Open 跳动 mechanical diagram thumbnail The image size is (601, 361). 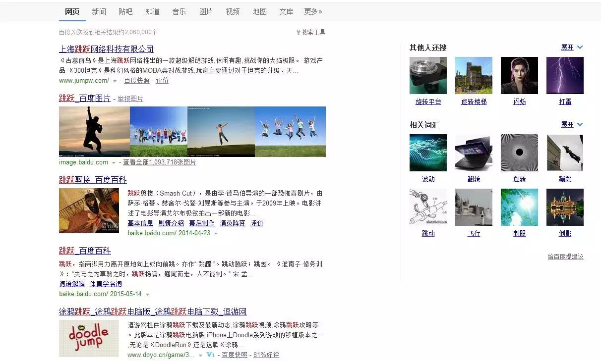click(428, 207)
